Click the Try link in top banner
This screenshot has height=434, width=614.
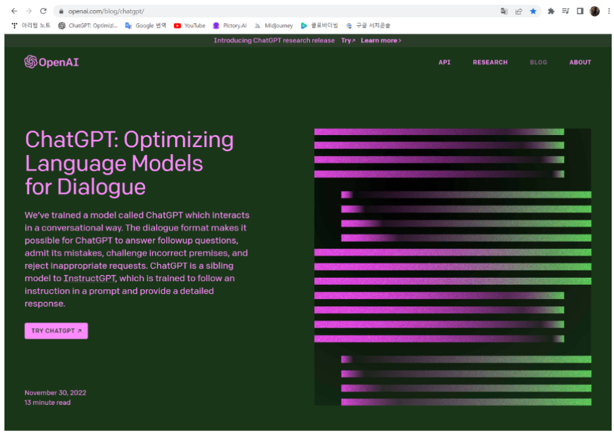coord(348,40)
